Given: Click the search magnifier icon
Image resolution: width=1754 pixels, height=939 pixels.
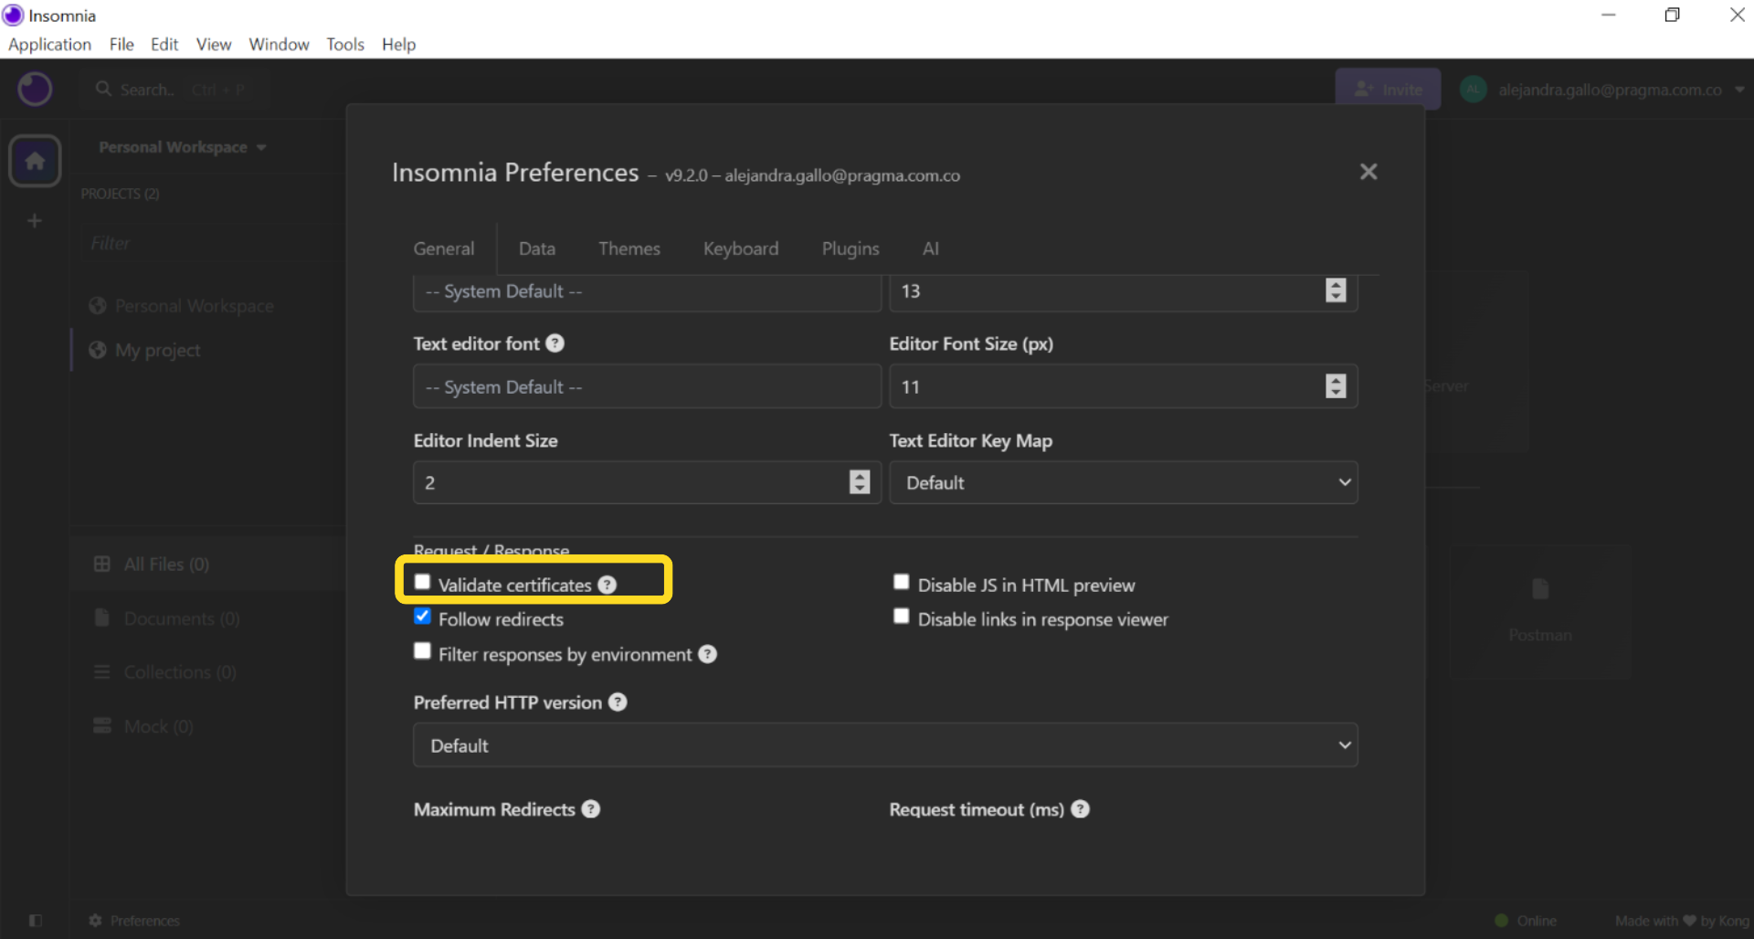Looking at the screenshot, I should click(x=103, y=89).
